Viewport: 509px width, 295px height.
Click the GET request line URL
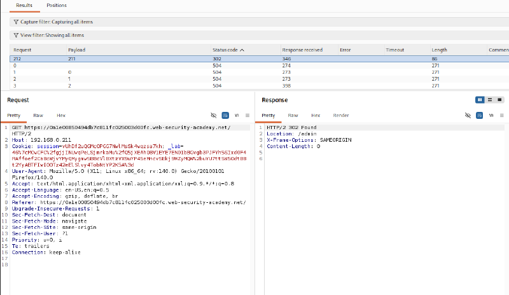127,128
